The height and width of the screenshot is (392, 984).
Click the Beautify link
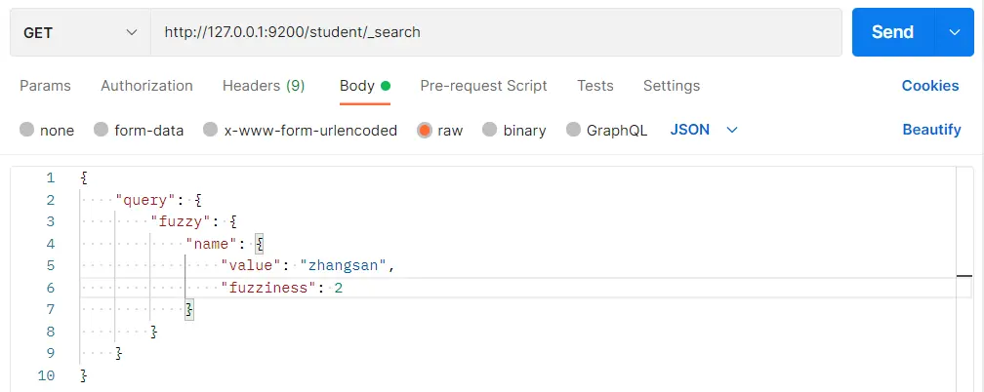click(x=931, y=130)
